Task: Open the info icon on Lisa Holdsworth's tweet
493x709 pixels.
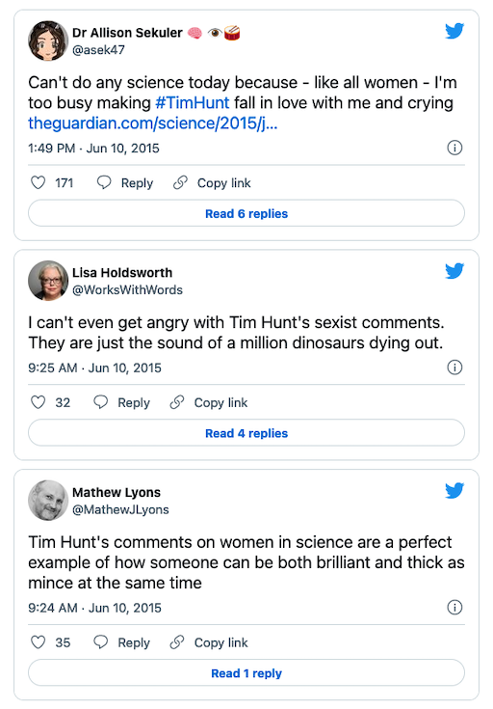Action: 454,368
